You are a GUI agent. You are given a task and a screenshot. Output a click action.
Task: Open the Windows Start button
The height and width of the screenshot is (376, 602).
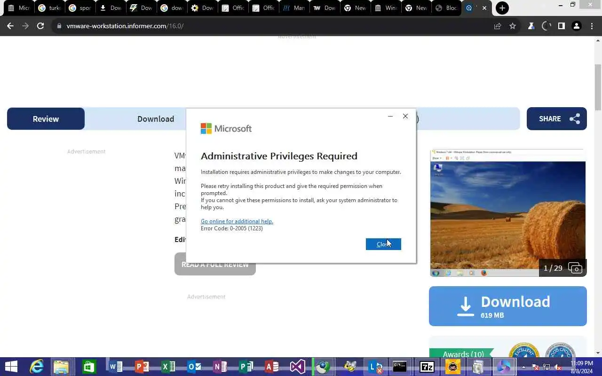11,367
